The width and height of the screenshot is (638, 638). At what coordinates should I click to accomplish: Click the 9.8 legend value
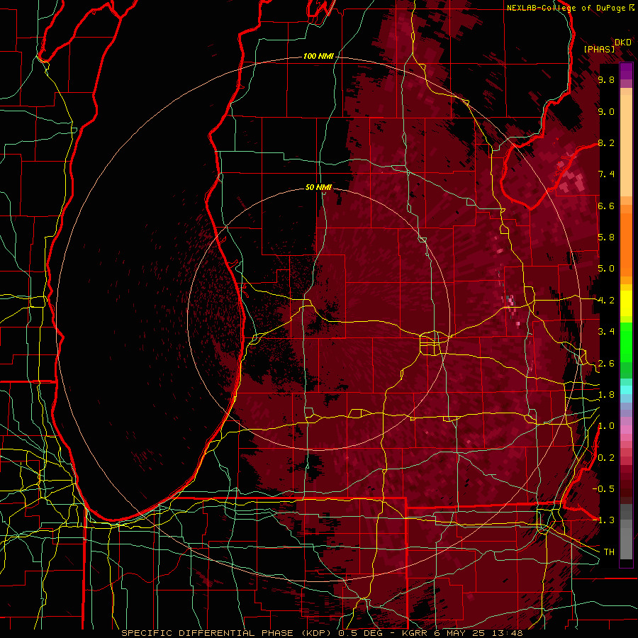point(606,79)
